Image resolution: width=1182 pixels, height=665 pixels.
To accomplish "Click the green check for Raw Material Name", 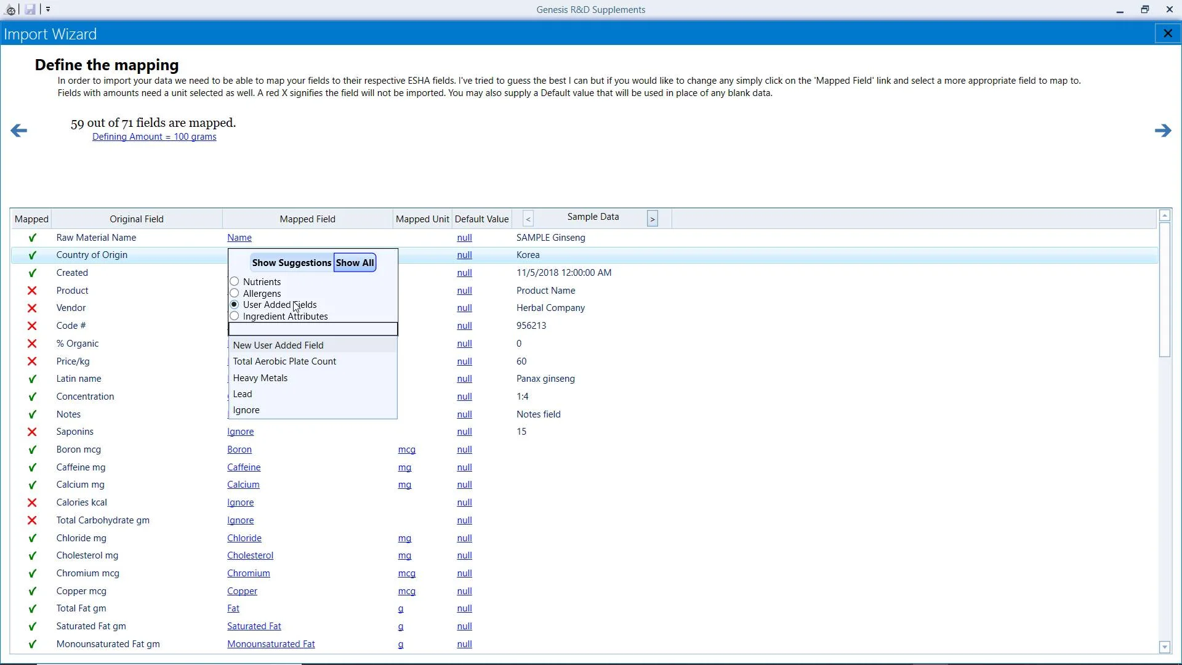I will coord(32,238).
